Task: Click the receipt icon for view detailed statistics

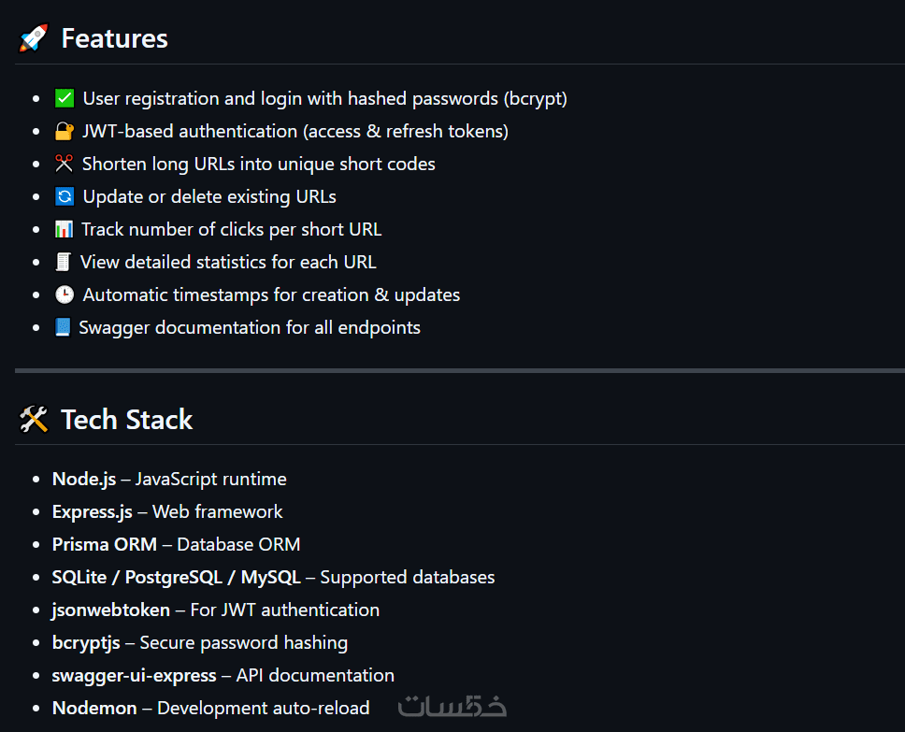Action: tap(63, 262)
